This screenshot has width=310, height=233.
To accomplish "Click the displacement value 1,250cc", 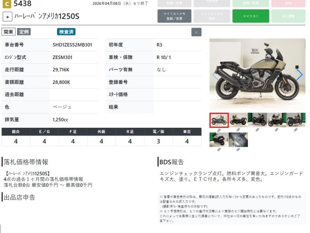I will (60, 120).
